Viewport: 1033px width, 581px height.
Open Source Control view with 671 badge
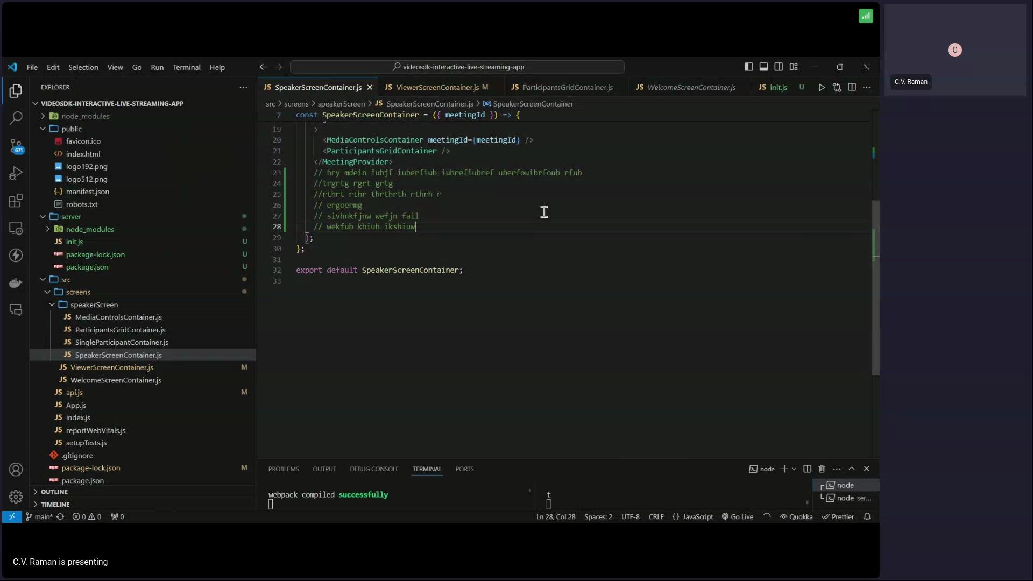(x=16, y=146)
